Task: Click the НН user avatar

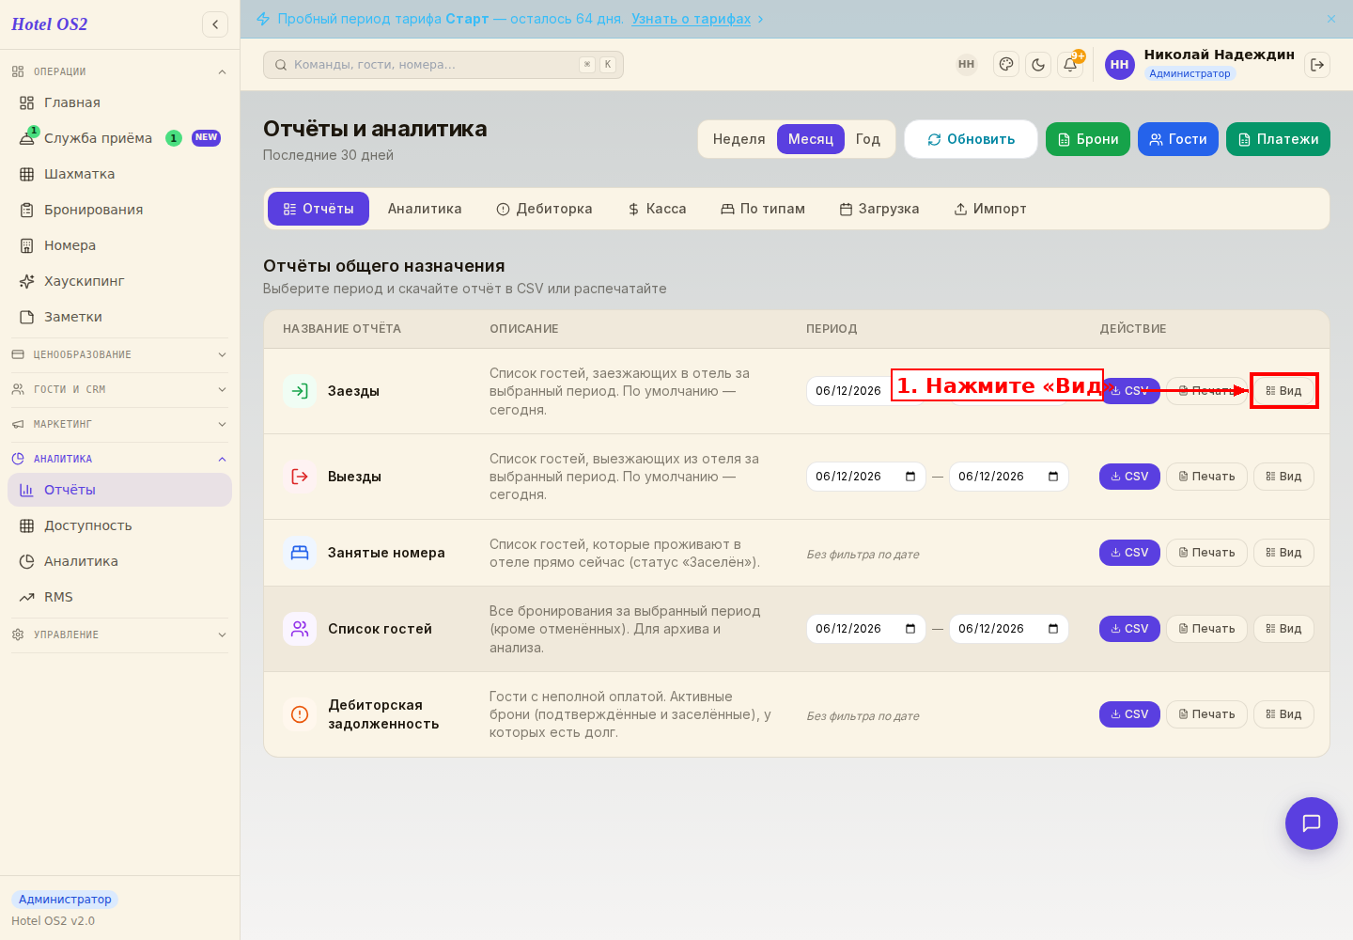Action: [1120, 65]
